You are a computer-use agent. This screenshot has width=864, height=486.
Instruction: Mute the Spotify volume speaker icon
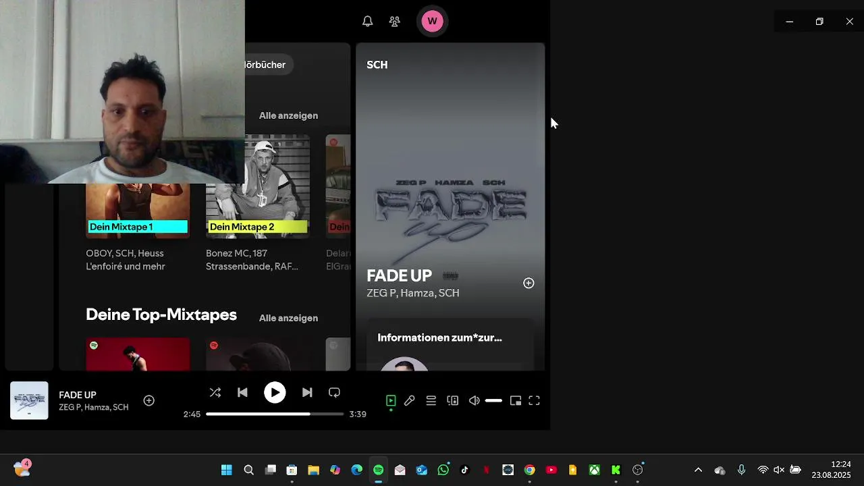coord(475,401)
